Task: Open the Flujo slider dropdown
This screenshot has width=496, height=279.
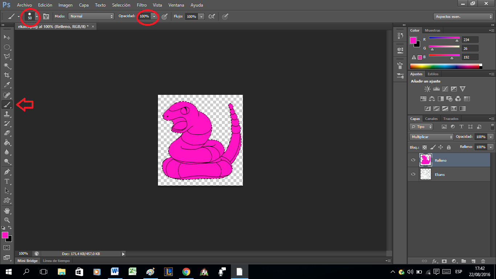Action: (x=201, y=16)
